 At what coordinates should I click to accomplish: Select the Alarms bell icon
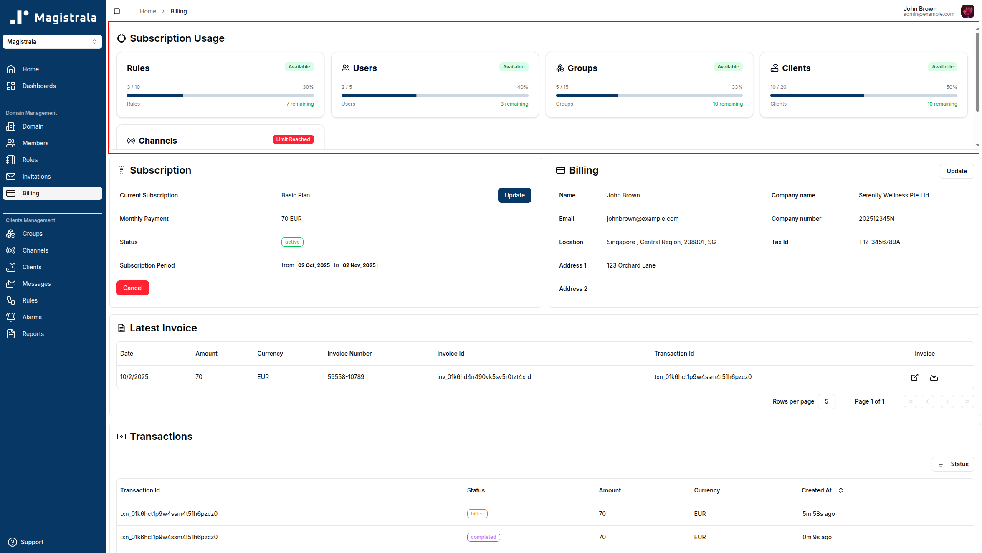tap(11, 317)
